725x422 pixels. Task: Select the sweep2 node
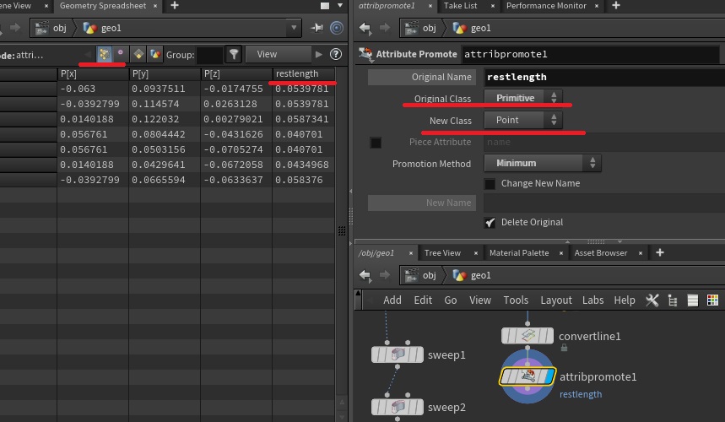(398, 407)
